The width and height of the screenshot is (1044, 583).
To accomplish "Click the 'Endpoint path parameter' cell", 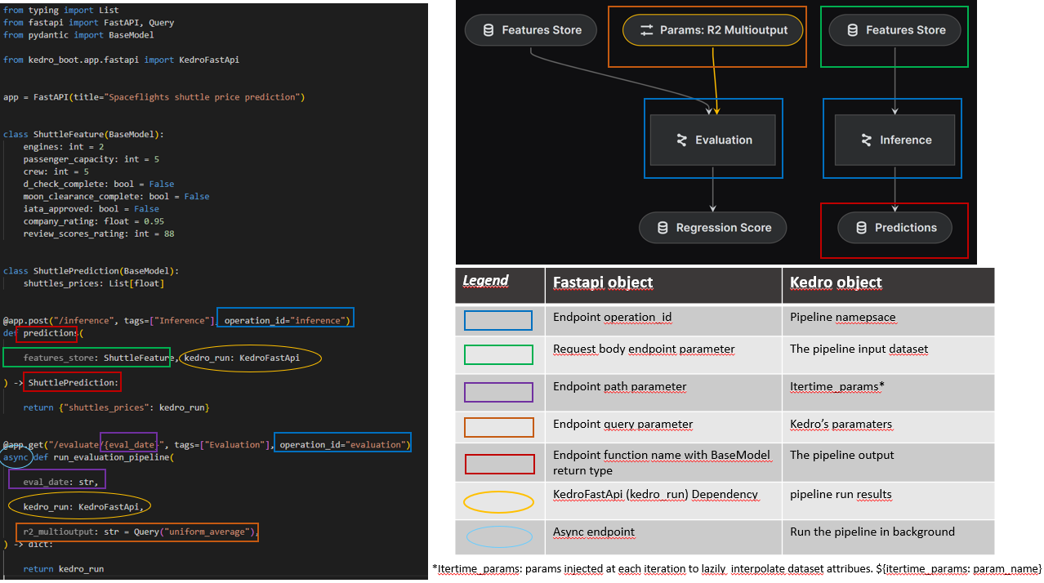I will [663, 392].
